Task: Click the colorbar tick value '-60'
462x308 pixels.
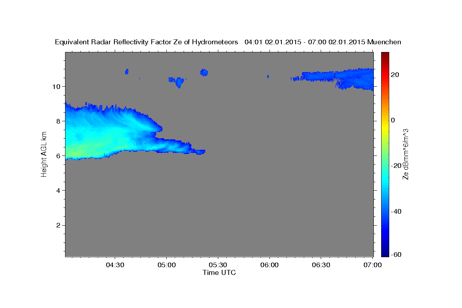Action: click(396, 255)
